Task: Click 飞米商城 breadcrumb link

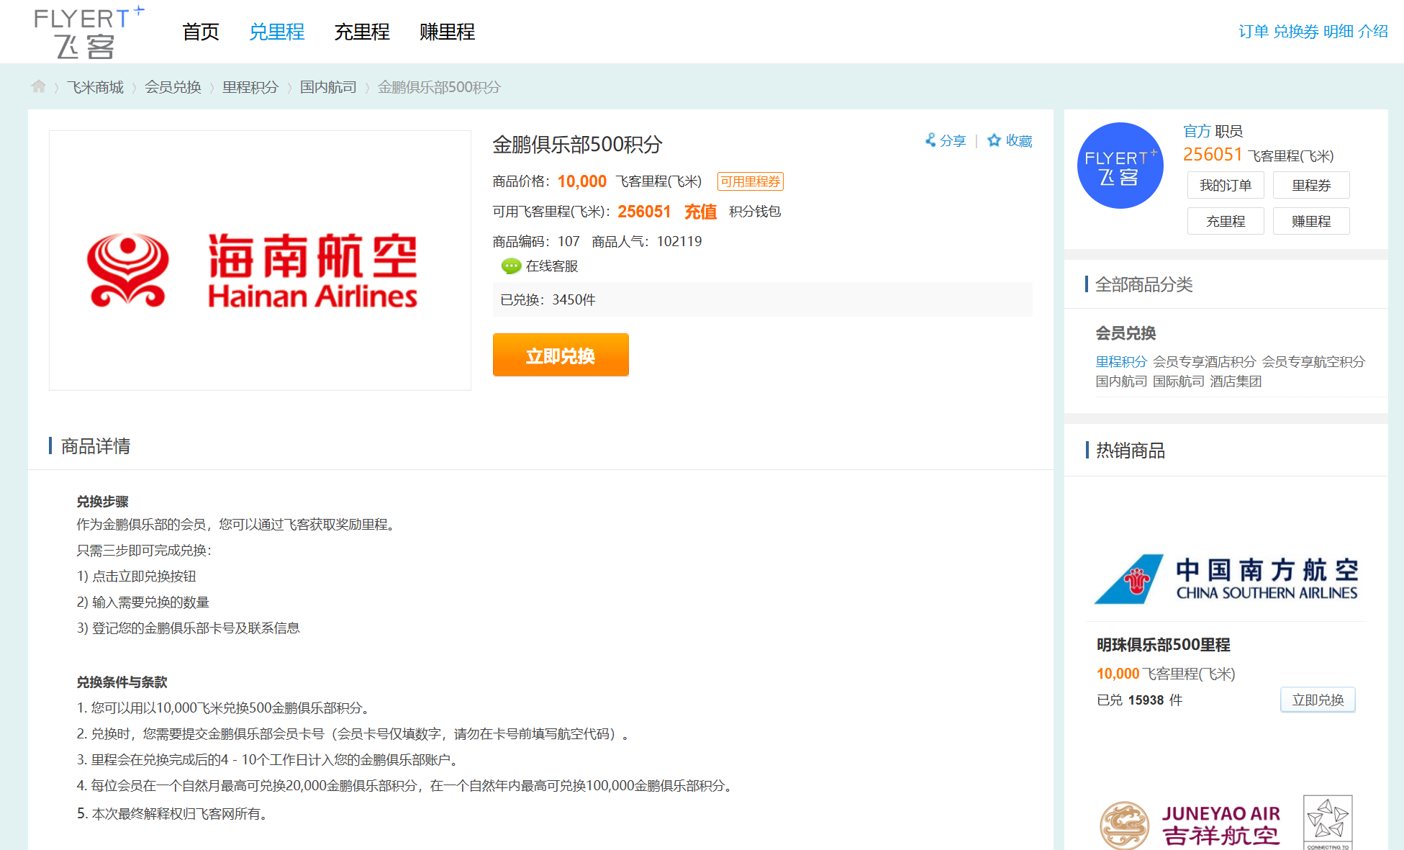Action: (x=95, y=87)
